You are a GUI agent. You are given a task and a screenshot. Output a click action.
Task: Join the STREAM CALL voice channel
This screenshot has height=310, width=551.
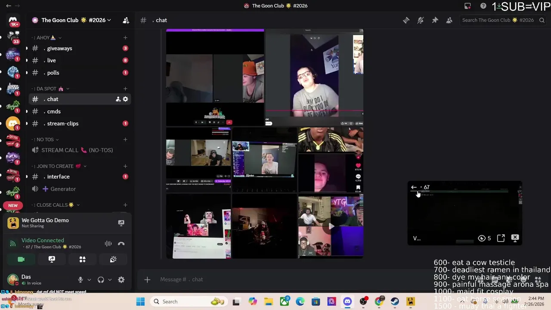(80, 150)
